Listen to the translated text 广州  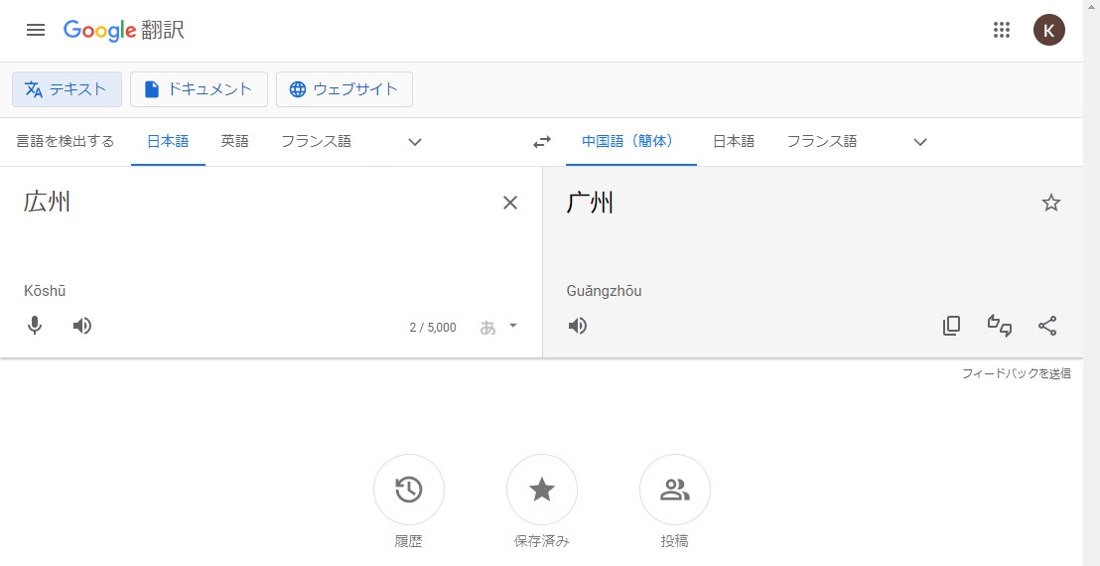pyautogui.click(x=578, y=326)
